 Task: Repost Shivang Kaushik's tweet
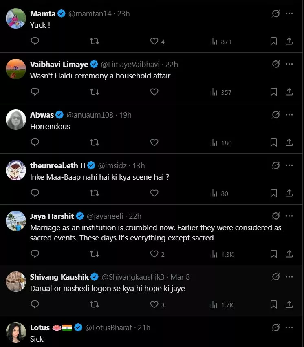click(94, 305)
